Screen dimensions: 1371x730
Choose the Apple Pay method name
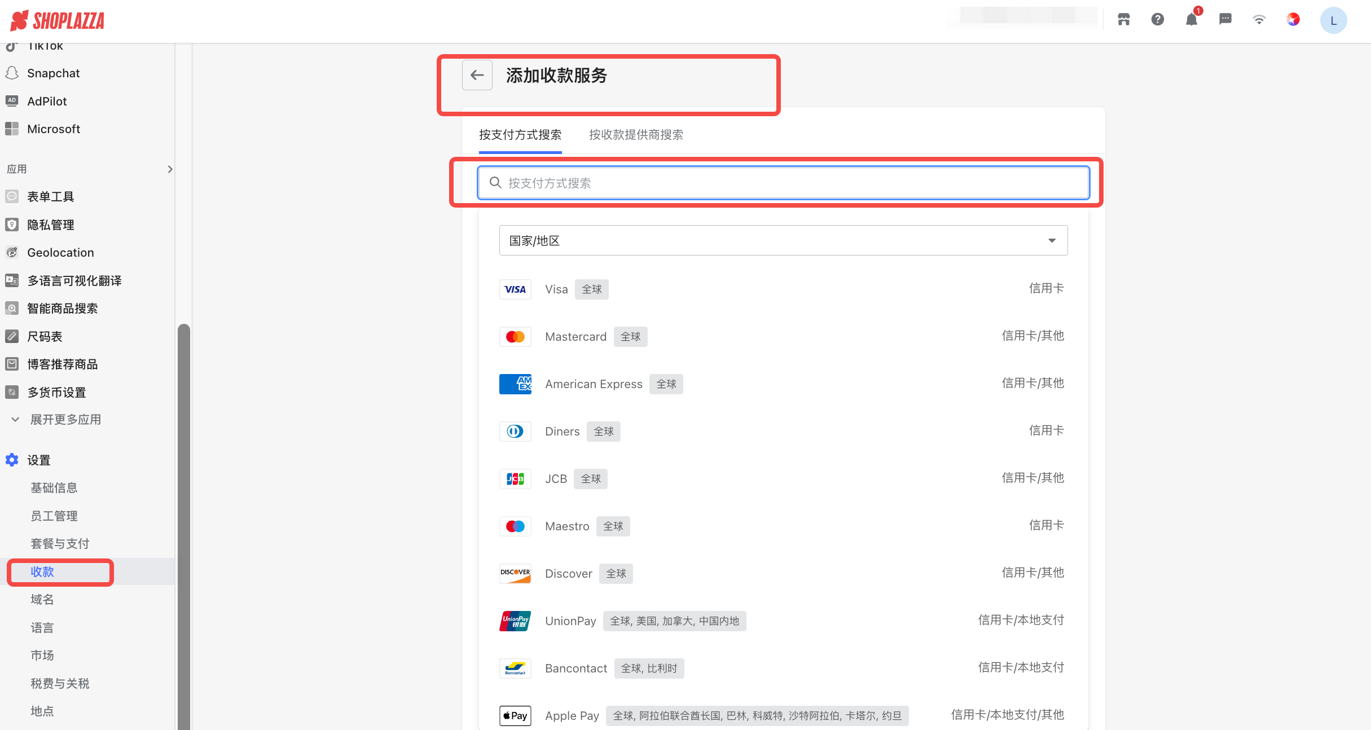[572, 716]
